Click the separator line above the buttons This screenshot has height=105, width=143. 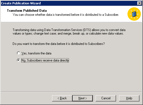point(71,92)
